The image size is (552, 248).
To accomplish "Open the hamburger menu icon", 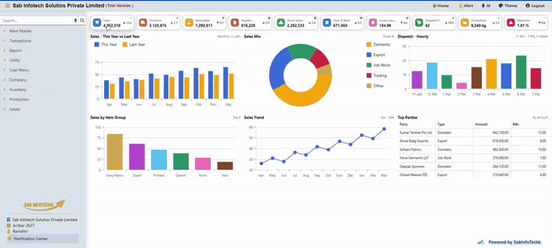I will (x=8, y=6).
